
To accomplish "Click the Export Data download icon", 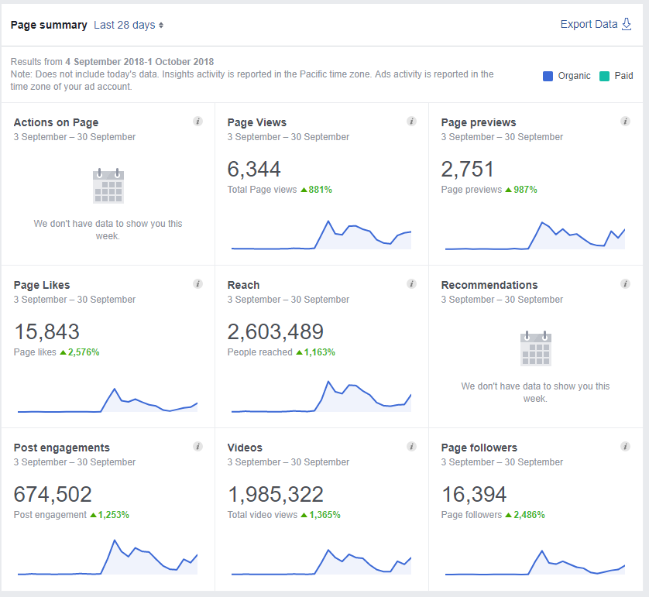I will point(627,25).
